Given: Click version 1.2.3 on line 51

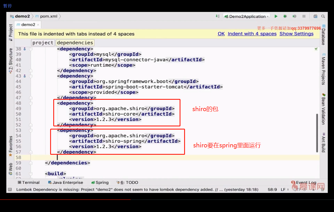Looking at the screenshot, I should 104,119.
